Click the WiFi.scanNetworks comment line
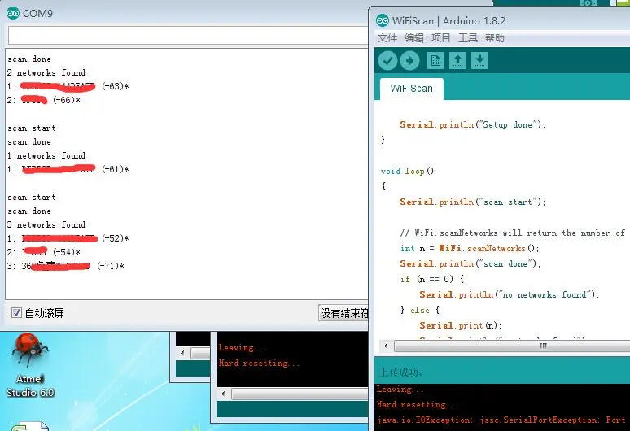 [x=512, y=233]
